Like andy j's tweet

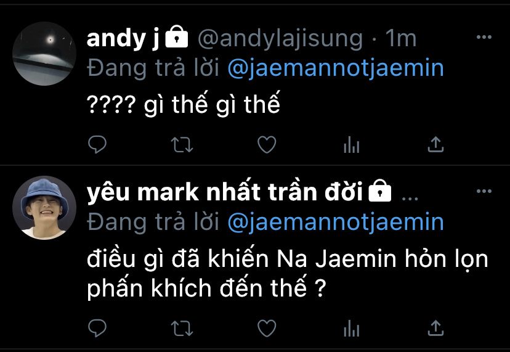click(x=267, y=145)
